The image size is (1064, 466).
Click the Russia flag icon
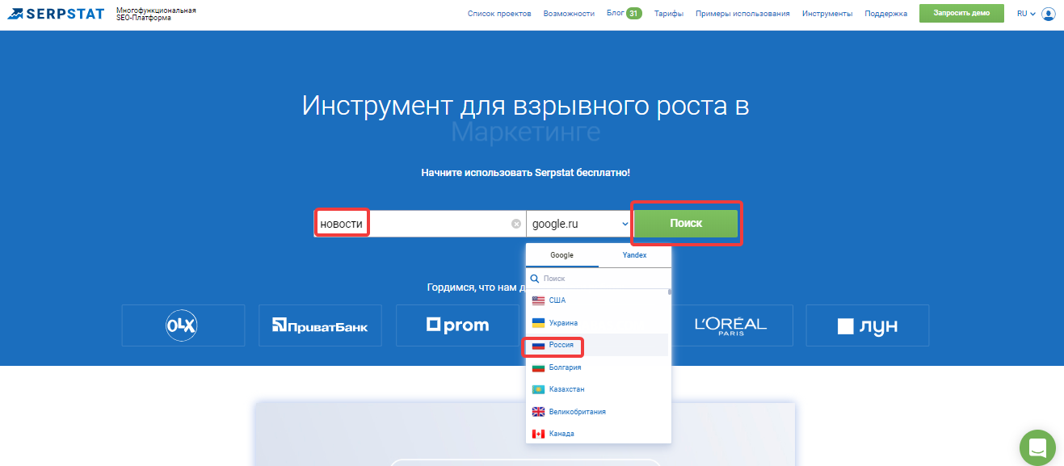point(538,345)
